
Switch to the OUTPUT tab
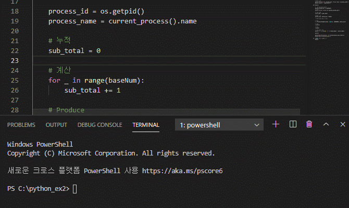56,125
